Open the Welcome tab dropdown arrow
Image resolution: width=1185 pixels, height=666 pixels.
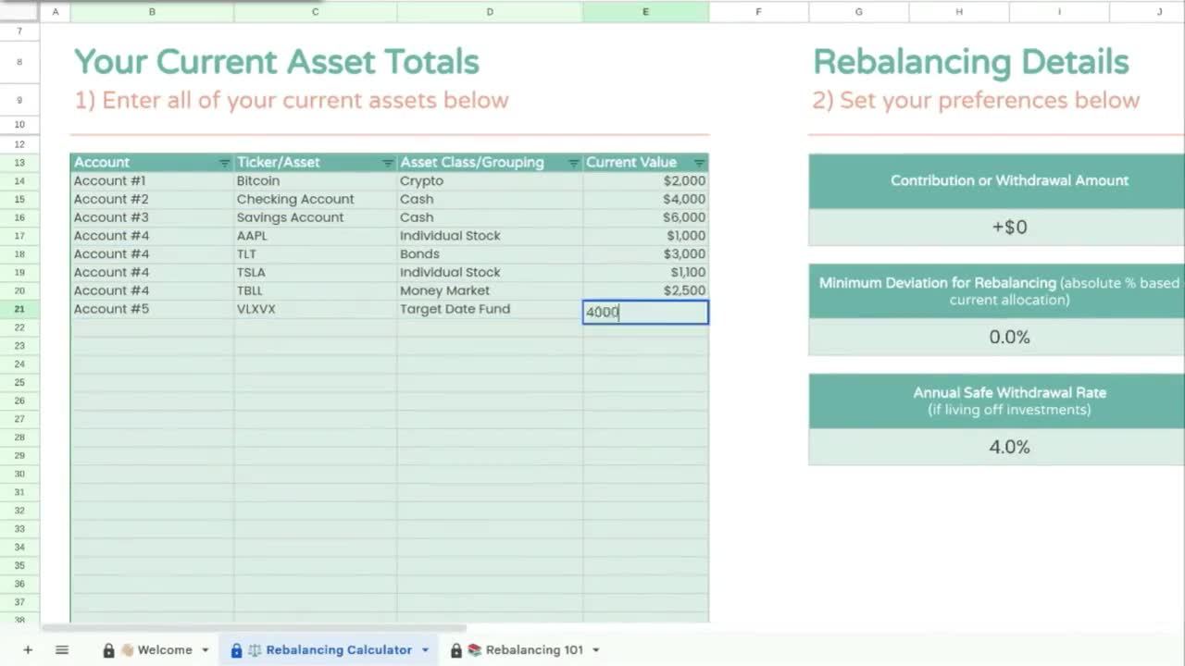point(203,650)
